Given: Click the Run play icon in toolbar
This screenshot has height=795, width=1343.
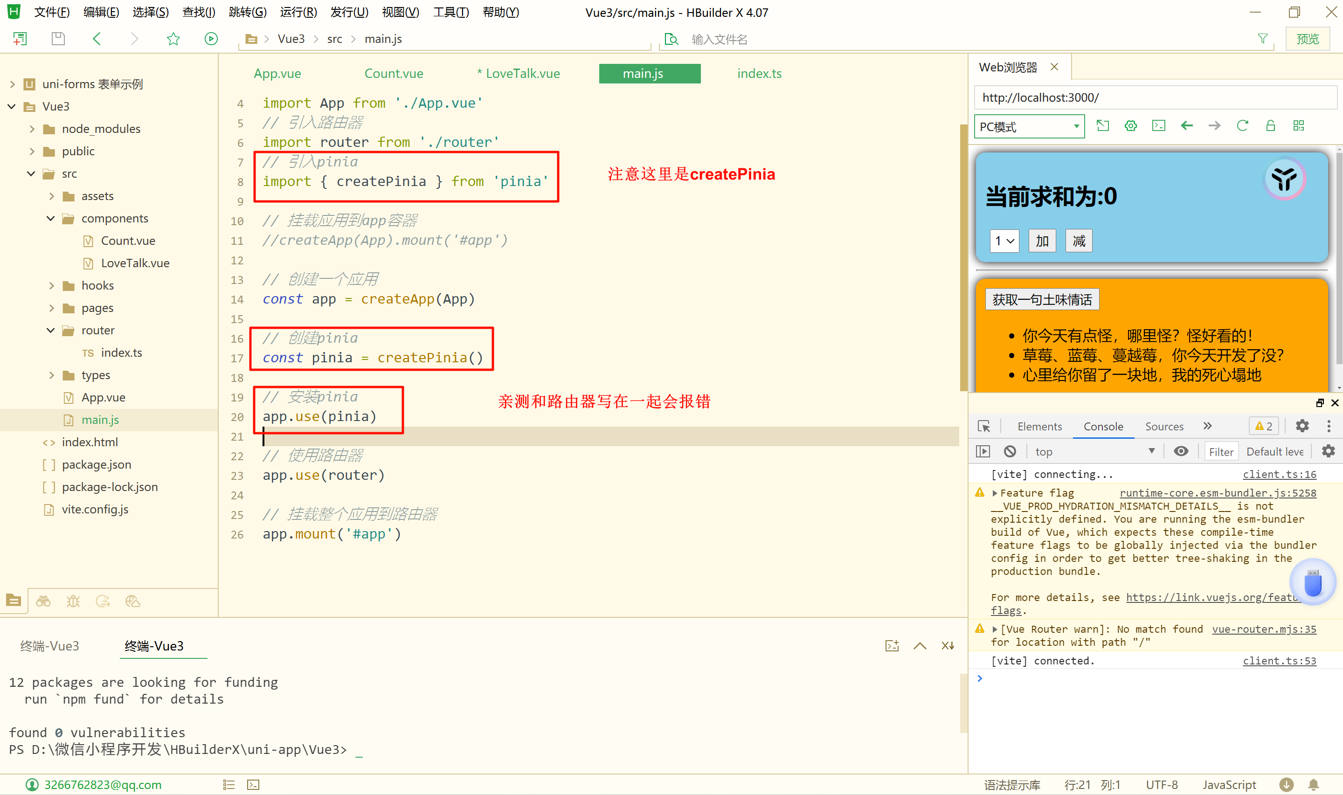Looking at the screenshot, I should coord(211,39).
